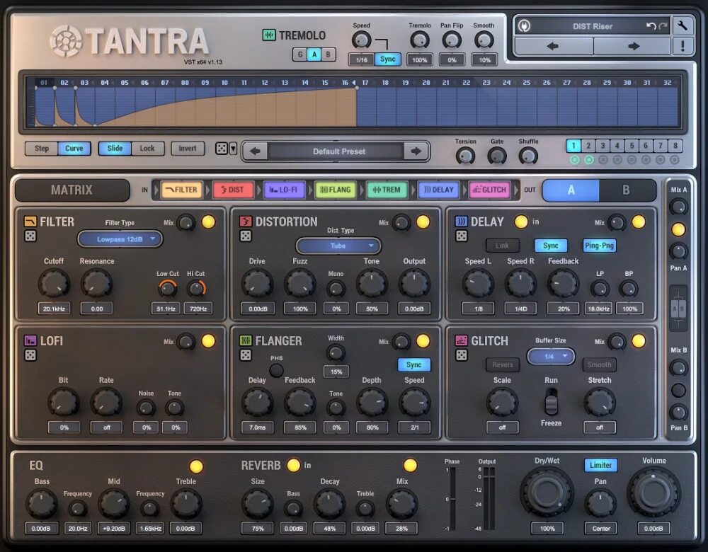Select pattern slot 3

point(603,146)
